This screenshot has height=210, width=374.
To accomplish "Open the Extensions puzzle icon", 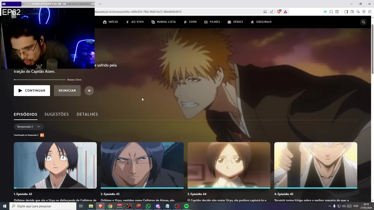I will click(331, 12).
